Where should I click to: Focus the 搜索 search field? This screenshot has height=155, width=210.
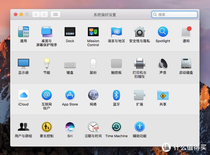pos(175,15)
